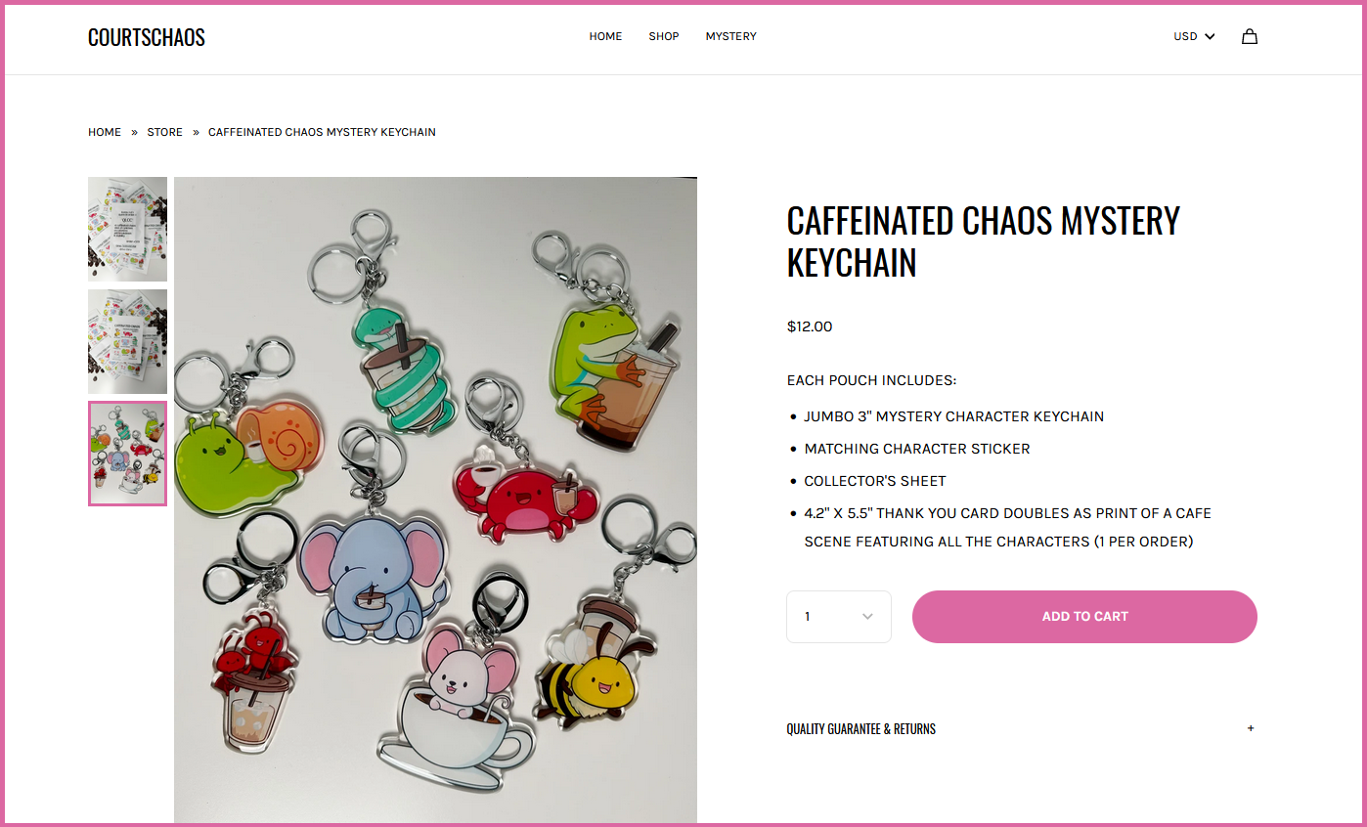Screen dimensions: 1367x827
Task: Click the Add to Cart button
Action: click(1084, 617)
